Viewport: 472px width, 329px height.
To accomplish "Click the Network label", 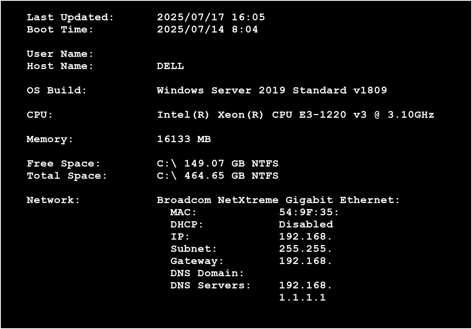I will click(x=53, y=200).
